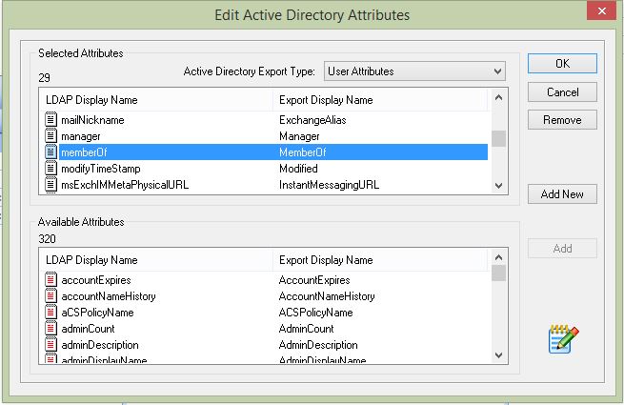Click the AccountExpires export name
The height and width of the screenshot is (405, 624).
314,280
